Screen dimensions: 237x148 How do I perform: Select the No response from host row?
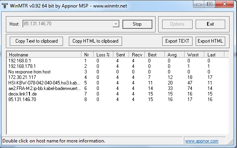[117, 72]
